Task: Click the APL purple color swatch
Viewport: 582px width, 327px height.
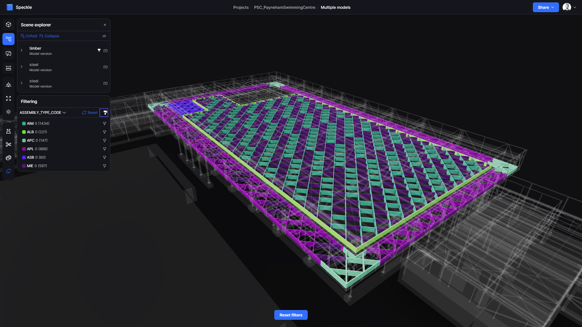Action: [24, 149]
